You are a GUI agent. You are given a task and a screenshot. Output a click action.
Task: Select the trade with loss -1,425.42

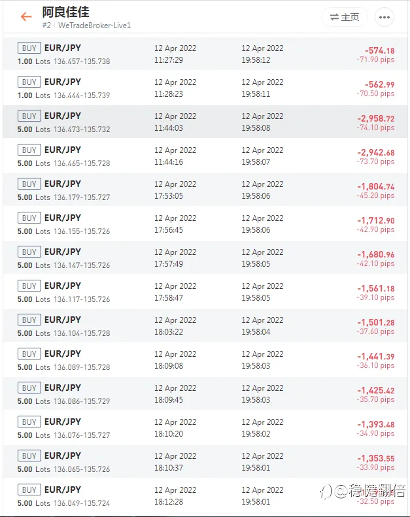click(205, 393)
